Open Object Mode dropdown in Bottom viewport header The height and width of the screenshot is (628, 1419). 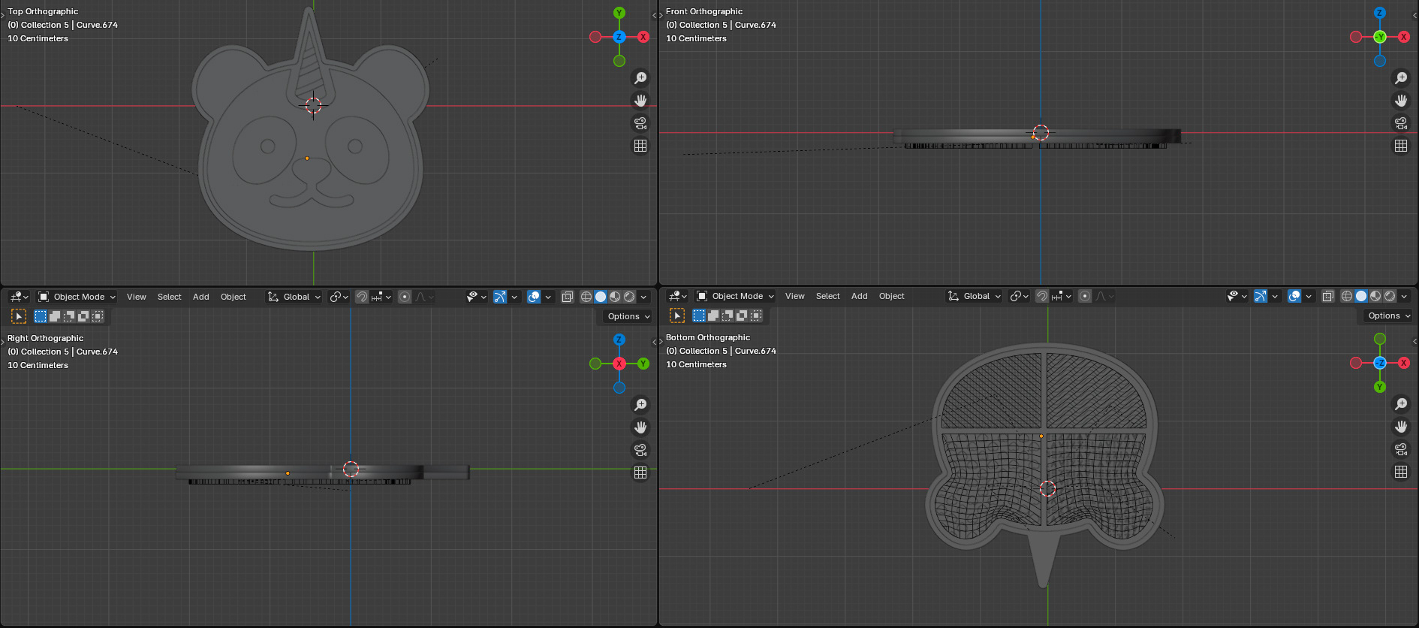735,296
